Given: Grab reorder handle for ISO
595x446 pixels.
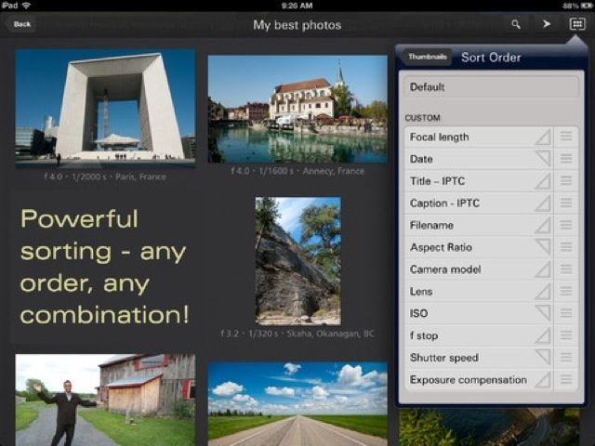Looking at the screenshot, I should 566,313.
